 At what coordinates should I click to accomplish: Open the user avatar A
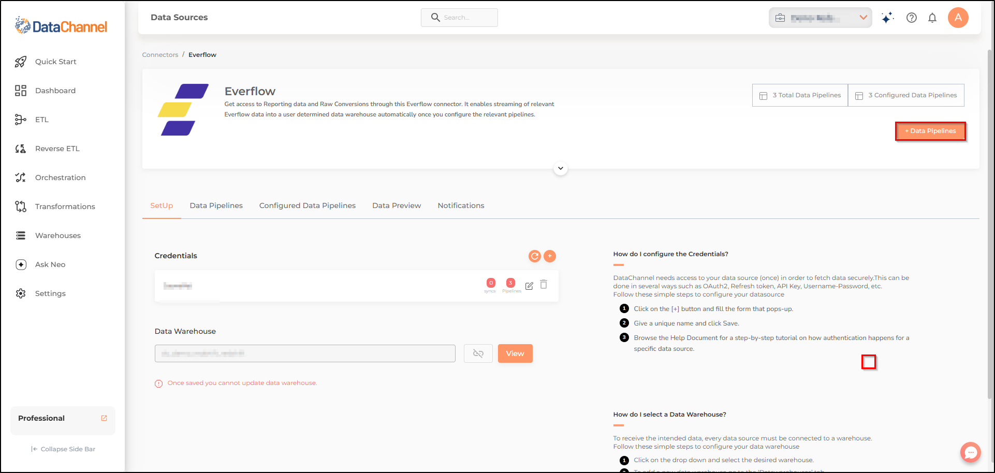pos(958,18)
